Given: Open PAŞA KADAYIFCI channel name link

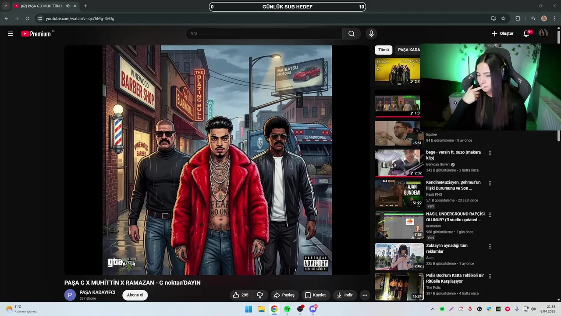Looking at the screenshot, I should coord(97,292).
